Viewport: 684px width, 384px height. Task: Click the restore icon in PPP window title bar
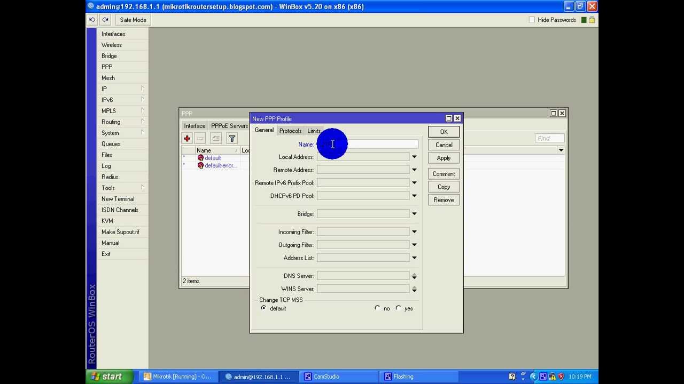554,113
